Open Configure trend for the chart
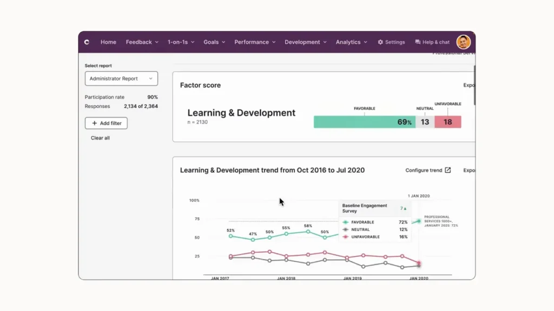 point(425,170)
